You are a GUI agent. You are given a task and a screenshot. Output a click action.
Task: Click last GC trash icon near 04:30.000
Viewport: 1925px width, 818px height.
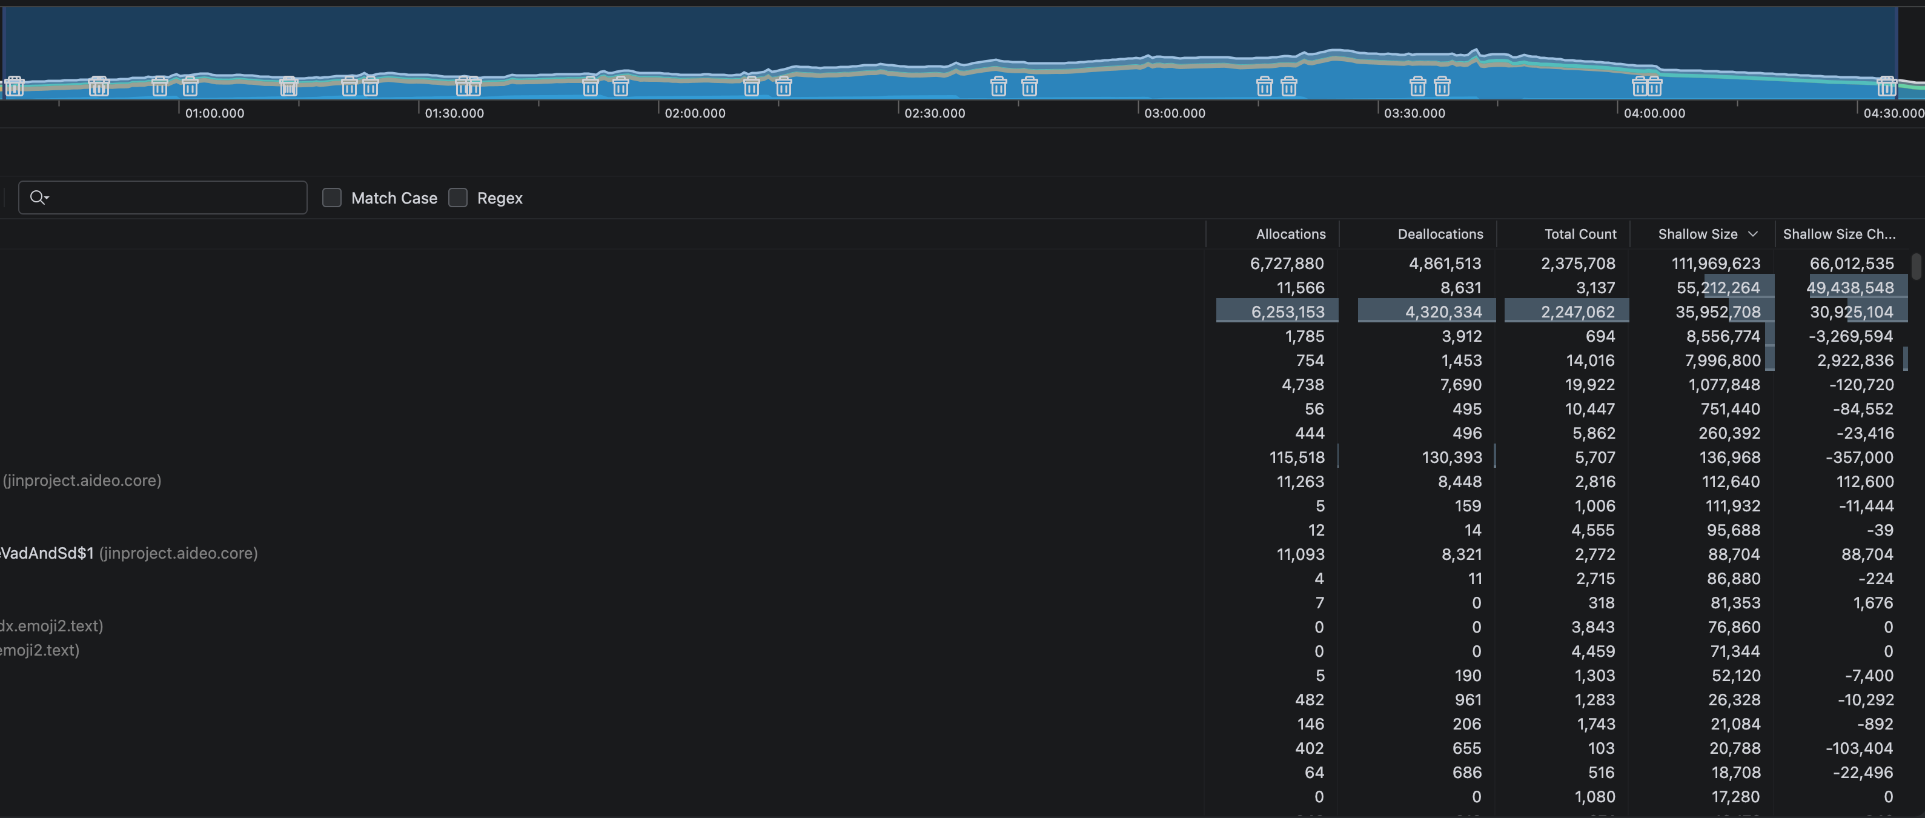click(1886, 87)
